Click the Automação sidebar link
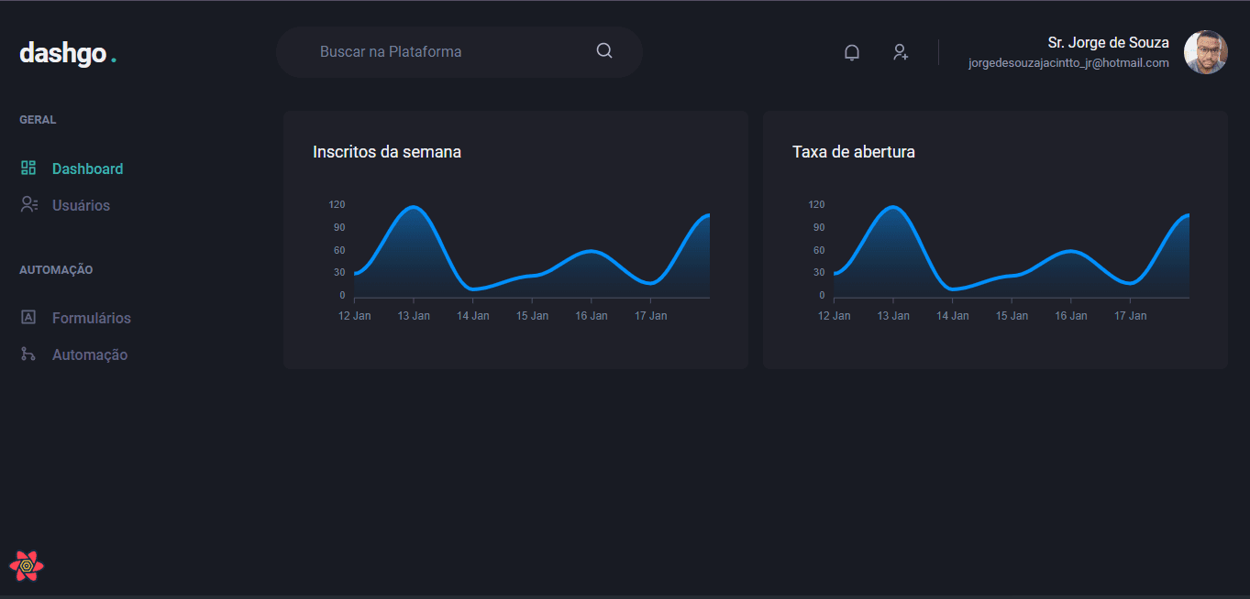 click(88, 354)
